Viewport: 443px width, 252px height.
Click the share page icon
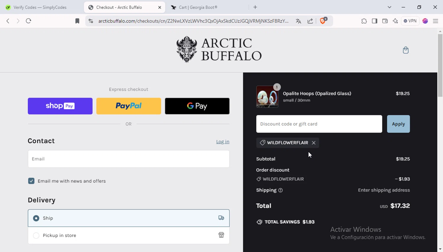310,21
